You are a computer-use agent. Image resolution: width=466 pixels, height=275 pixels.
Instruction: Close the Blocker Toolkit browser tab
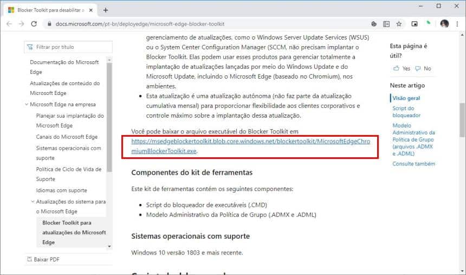click(91, 10)
